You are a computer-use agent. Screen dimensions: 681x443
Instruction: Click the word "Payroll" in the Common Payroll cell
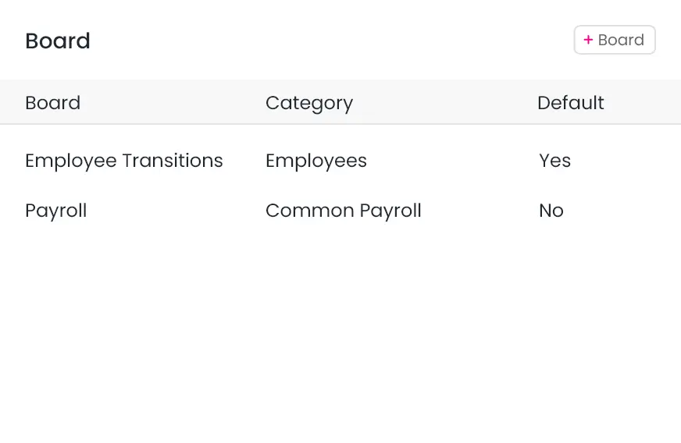390,211
